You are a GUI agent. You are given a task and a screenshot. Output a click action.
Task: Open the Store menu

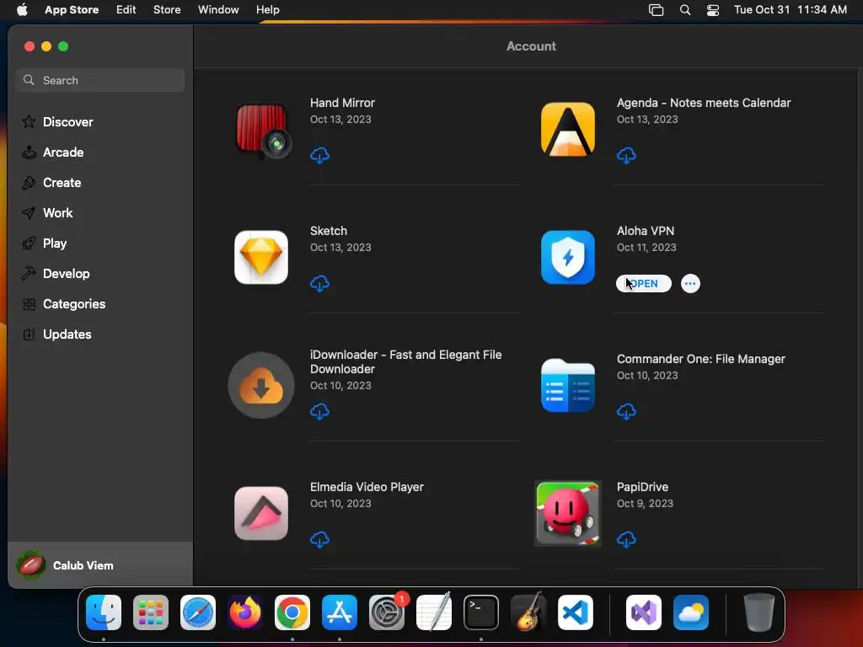(x=167, y=10)
